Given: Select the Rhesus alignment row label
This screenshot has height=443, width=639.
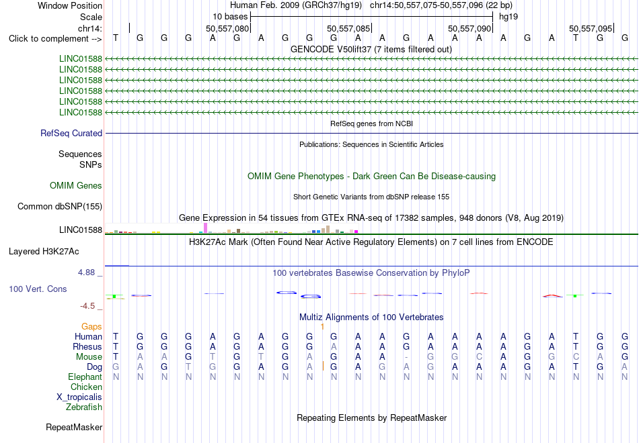Looking at the screenshot, I should click(x=87, y=347).
